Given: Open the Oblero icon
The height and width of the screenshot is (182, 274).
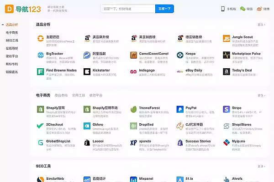Looking at the screenshot, I should [x=87, y=126].
